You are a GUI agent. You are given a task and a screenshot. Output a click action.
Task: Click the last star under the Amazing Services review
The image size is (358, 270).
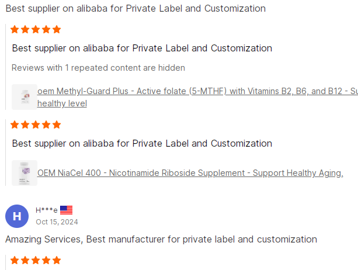(x=57, y=260)
